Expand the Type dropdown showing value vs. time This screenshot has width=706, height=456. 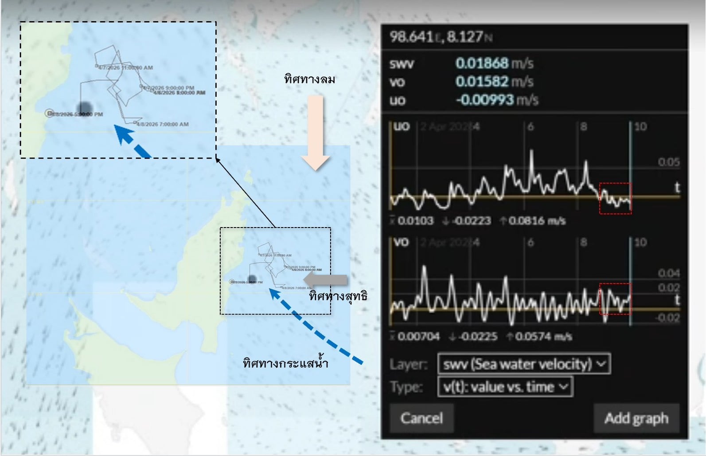click(505, 387)
